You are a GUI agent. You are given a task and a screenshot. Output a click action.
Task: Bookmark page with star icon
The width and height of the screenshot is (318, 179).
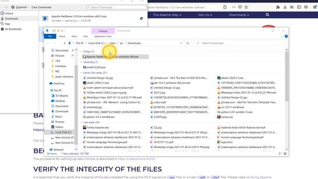point(246,7)
